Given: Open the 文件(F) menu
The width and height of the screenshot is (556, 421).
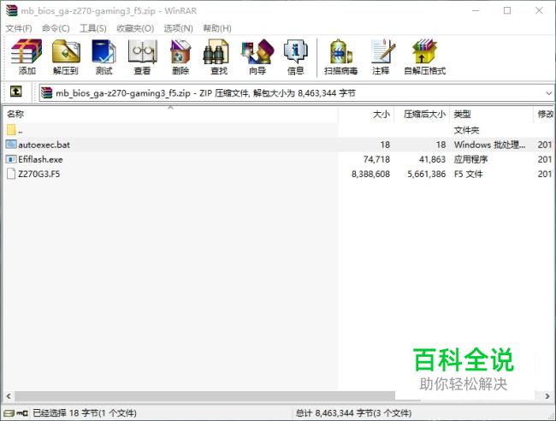Looking at the screenshot, I should click(19, 28).
